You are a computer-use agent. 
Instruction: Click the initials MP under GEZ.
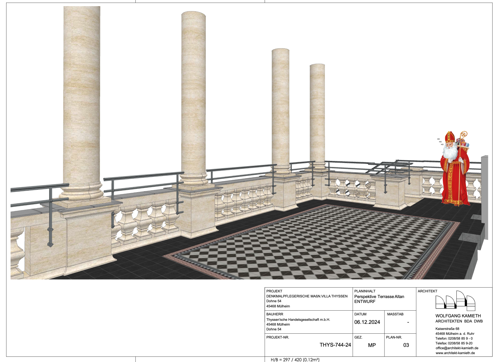tap(372, 345)
